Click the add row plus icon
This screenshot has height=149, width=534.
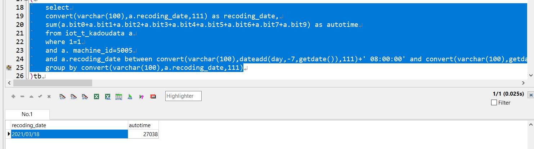pyautogui.click(x=13, y=96)
